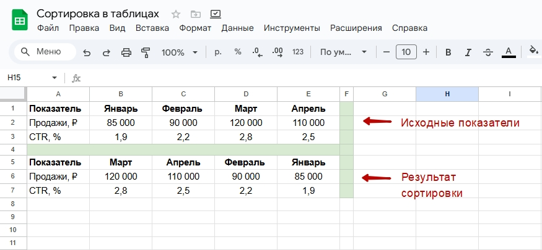Open the Вставка menu

click(x=152, y=28)
